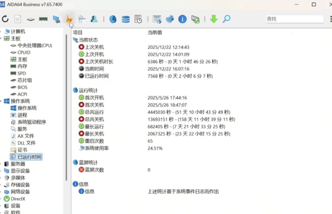332x214 pixels.
Task: Click the 运行统计 group heading
Action: (88, 90)
